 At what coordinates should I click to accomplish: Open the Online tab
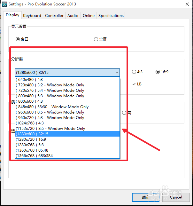point(89,15)
